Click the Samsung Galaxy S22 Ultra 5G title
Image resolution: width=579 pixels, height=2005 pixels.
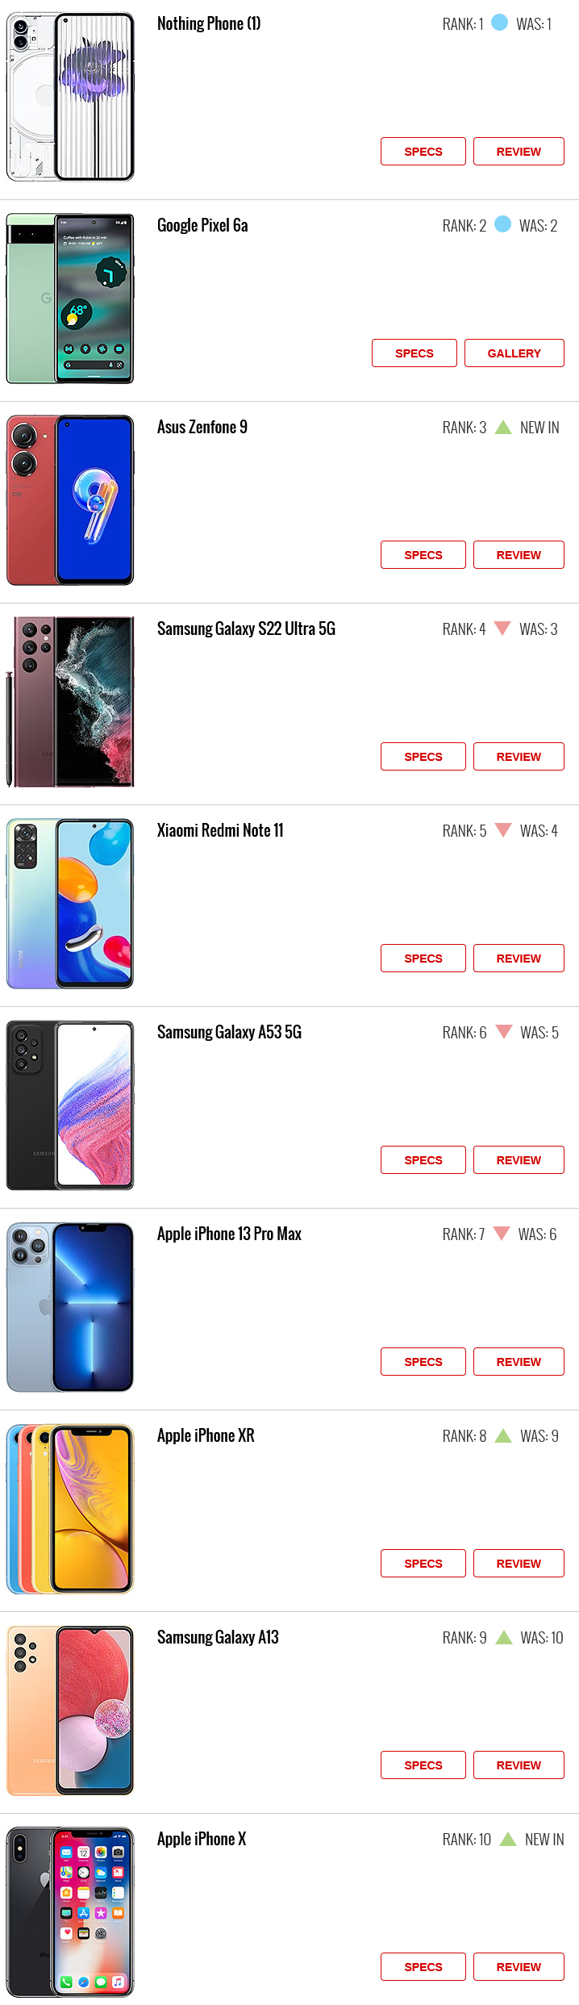tap(246, 629)
